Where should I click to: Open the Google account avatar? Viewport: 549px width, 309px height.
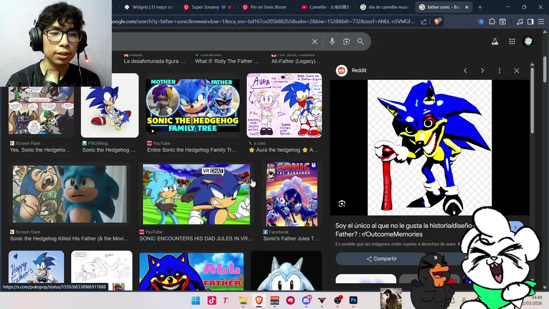click(528, 42)
